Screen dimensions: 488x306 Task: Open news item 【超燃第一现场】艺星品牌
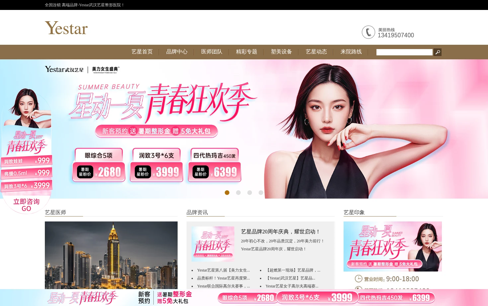(293, 270)
